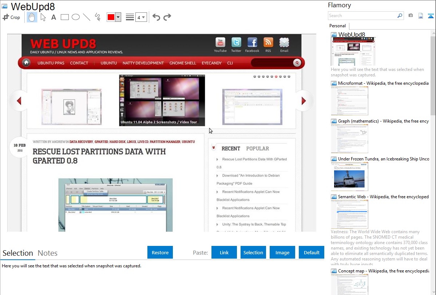Click the Facebook icon in the snapshot

tap(252, 43)
